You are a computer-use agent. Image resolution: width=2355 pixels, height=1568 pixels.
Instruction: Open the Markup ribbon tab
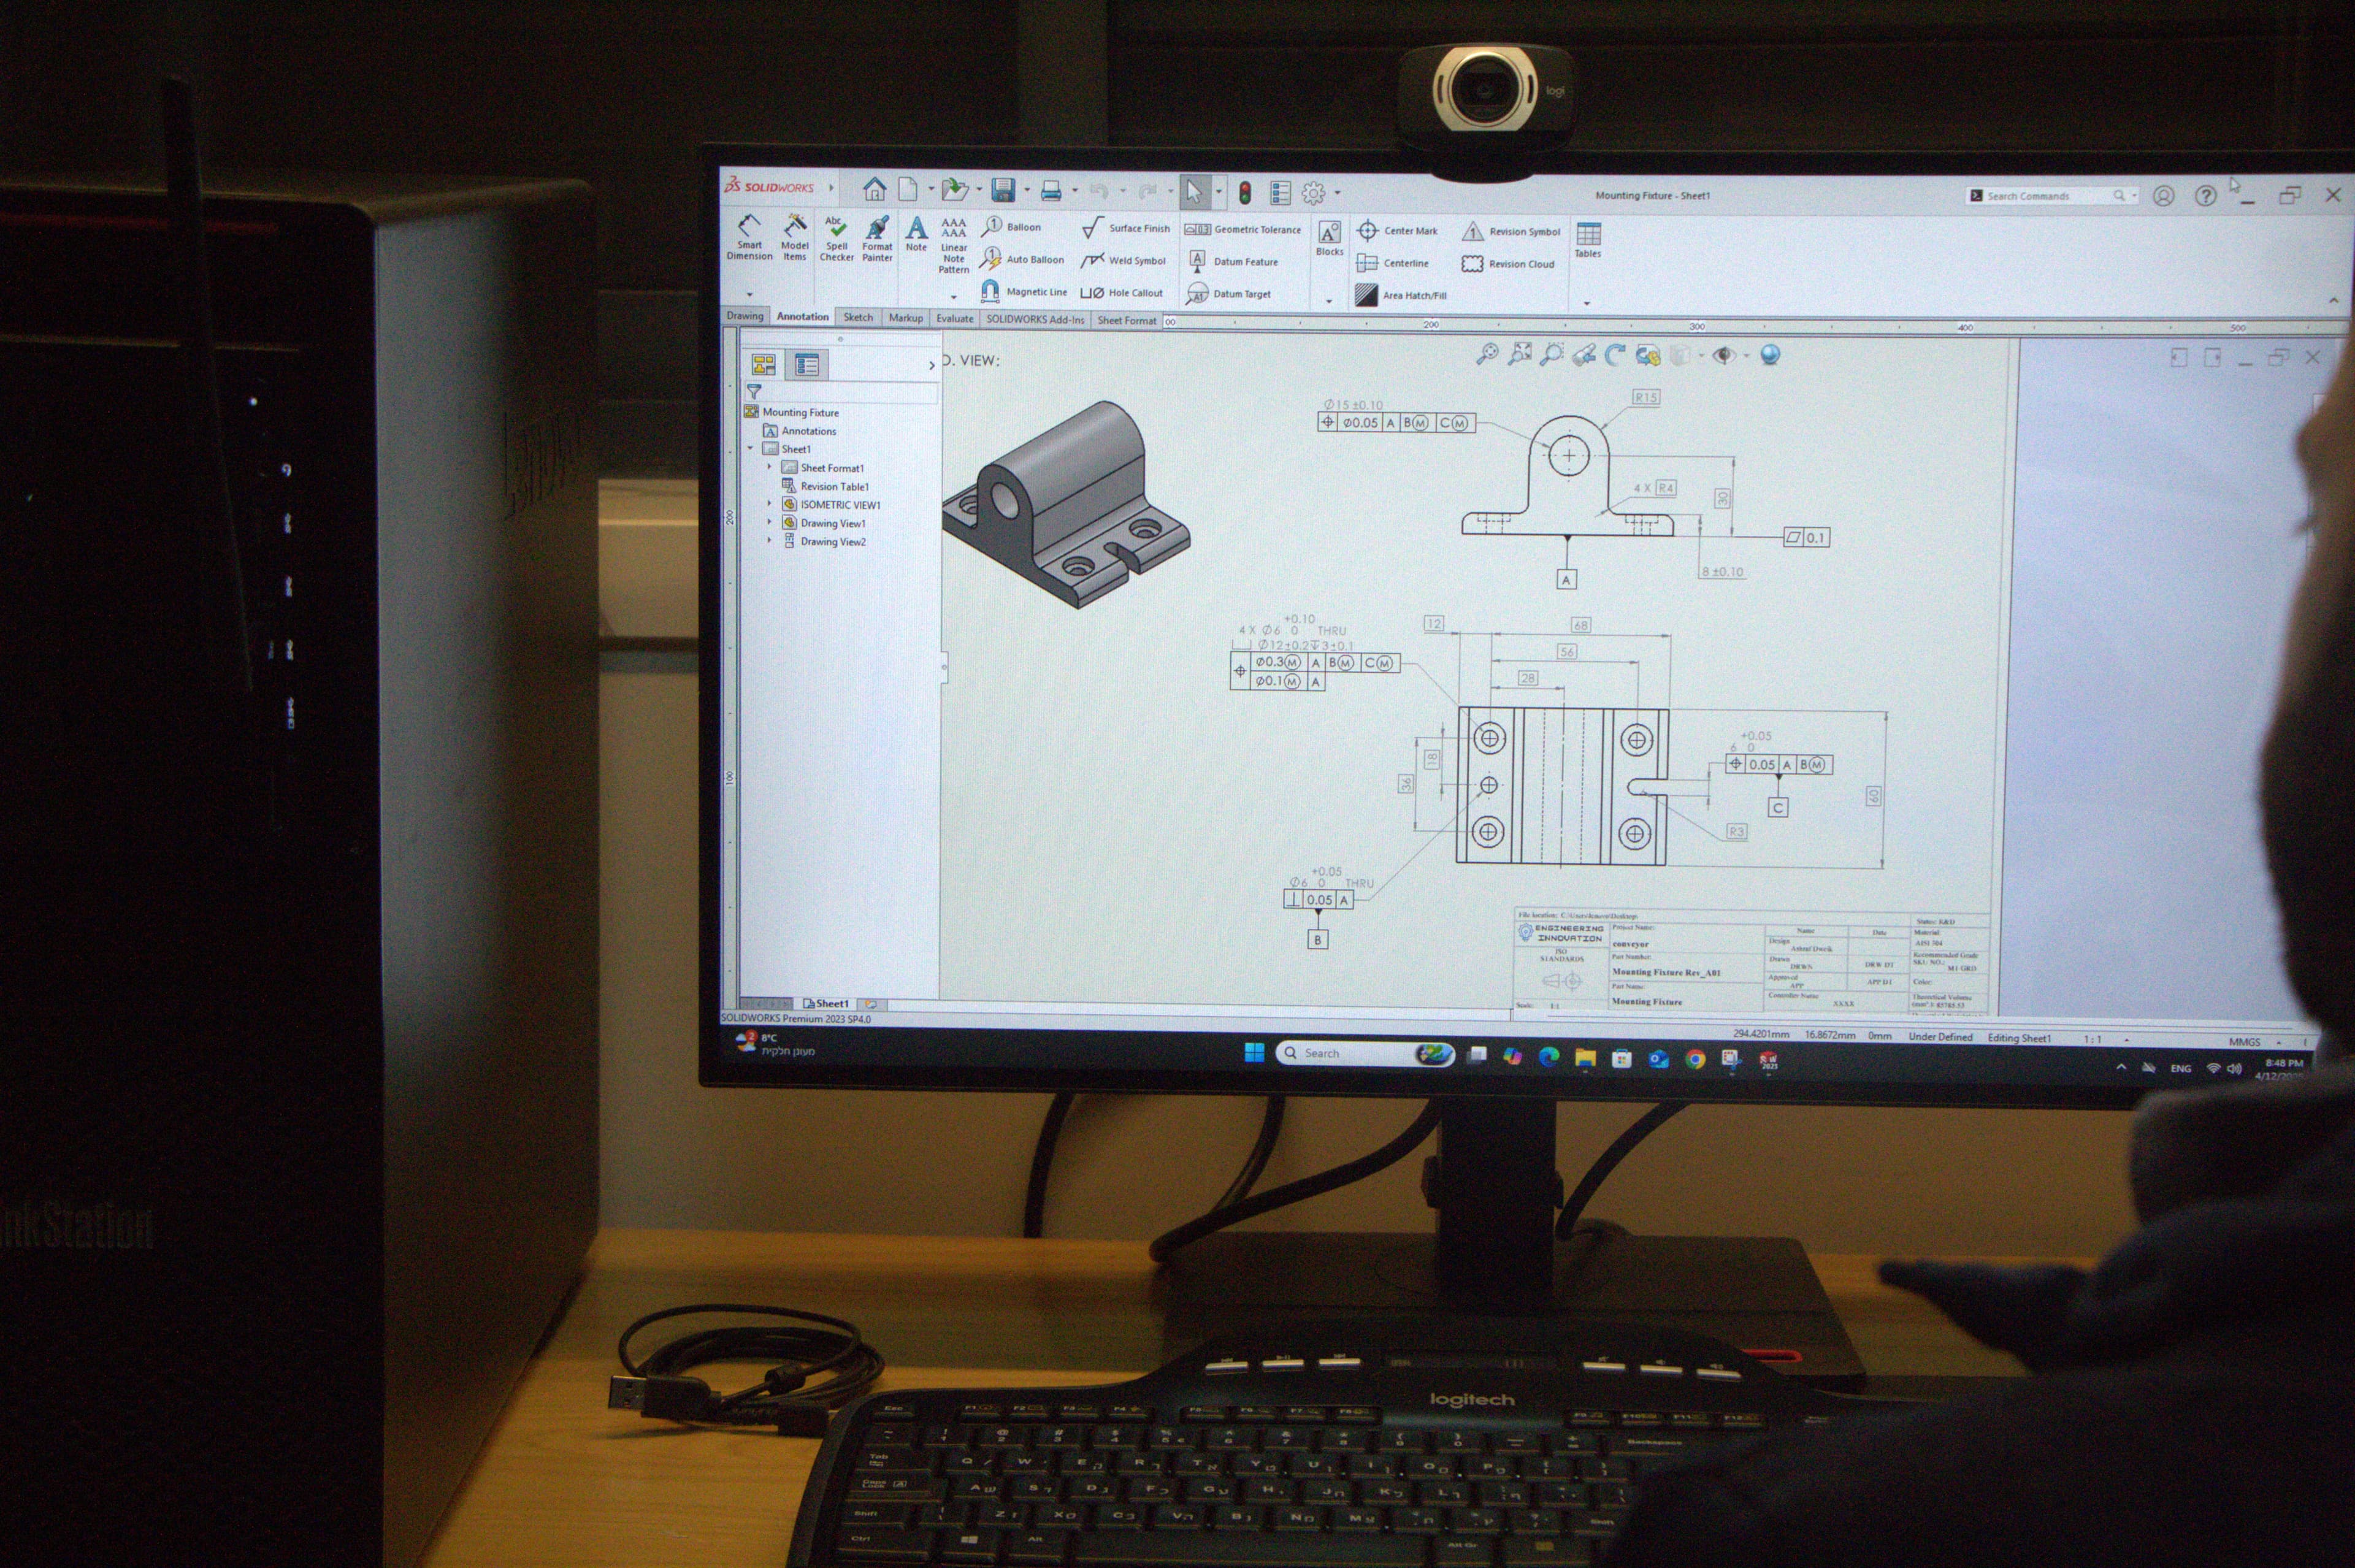(906, 318)
